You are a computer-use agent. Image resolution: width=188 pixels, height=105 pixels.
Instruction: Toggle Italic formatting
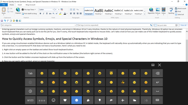(x=44, y=14)
